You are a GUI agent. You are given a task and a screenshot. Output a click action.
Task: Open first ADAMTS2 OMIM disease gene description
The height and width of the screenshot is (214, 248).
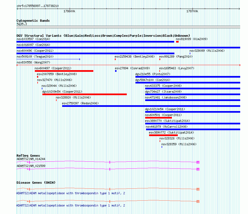(x=71, y=193)
